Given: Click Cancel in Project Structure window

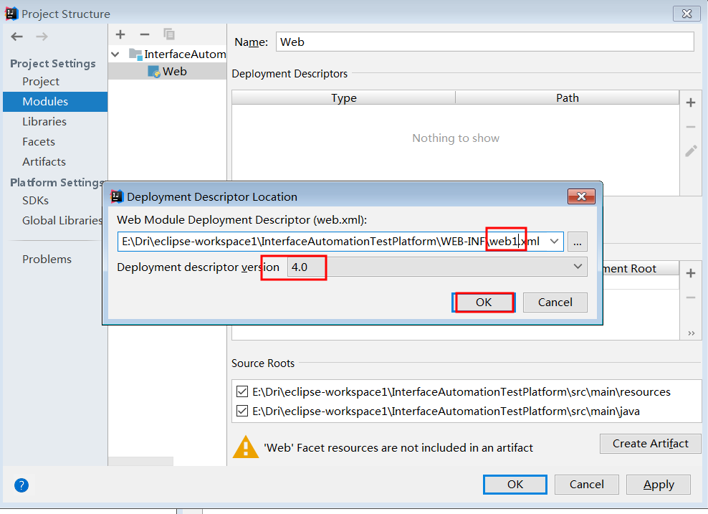Looking at the screenshot, I should 587,485.
